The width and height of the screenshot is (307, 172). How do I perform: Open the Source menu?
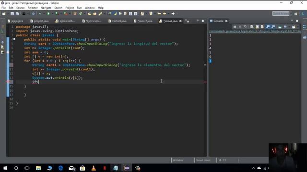[20, 8]
